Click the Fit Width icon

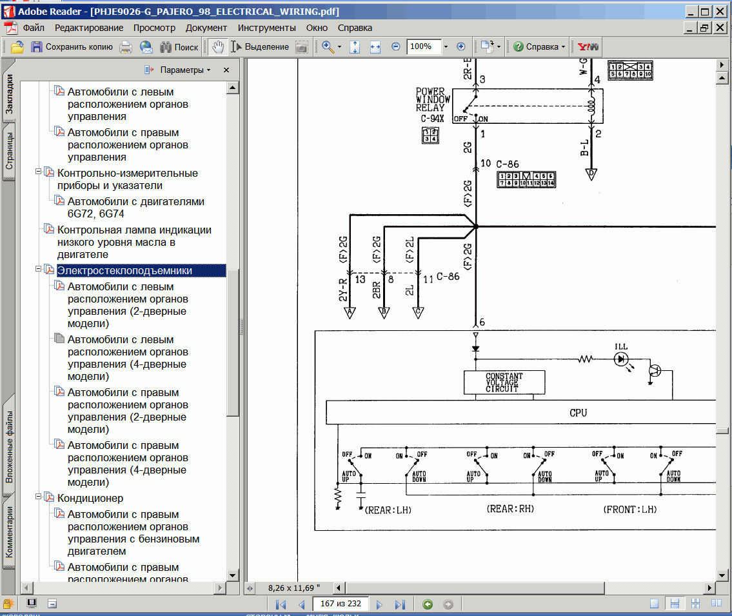coord(375,47)
